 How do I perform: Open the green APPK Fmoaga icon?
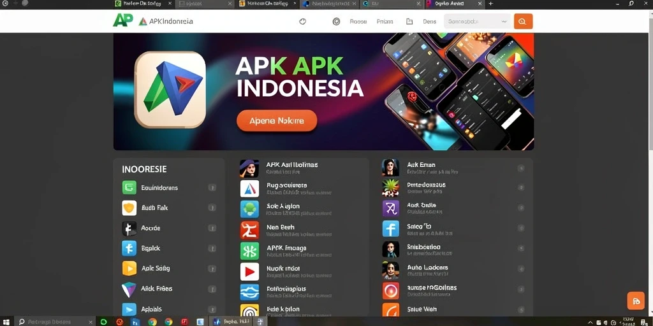[x=249, y=251]
